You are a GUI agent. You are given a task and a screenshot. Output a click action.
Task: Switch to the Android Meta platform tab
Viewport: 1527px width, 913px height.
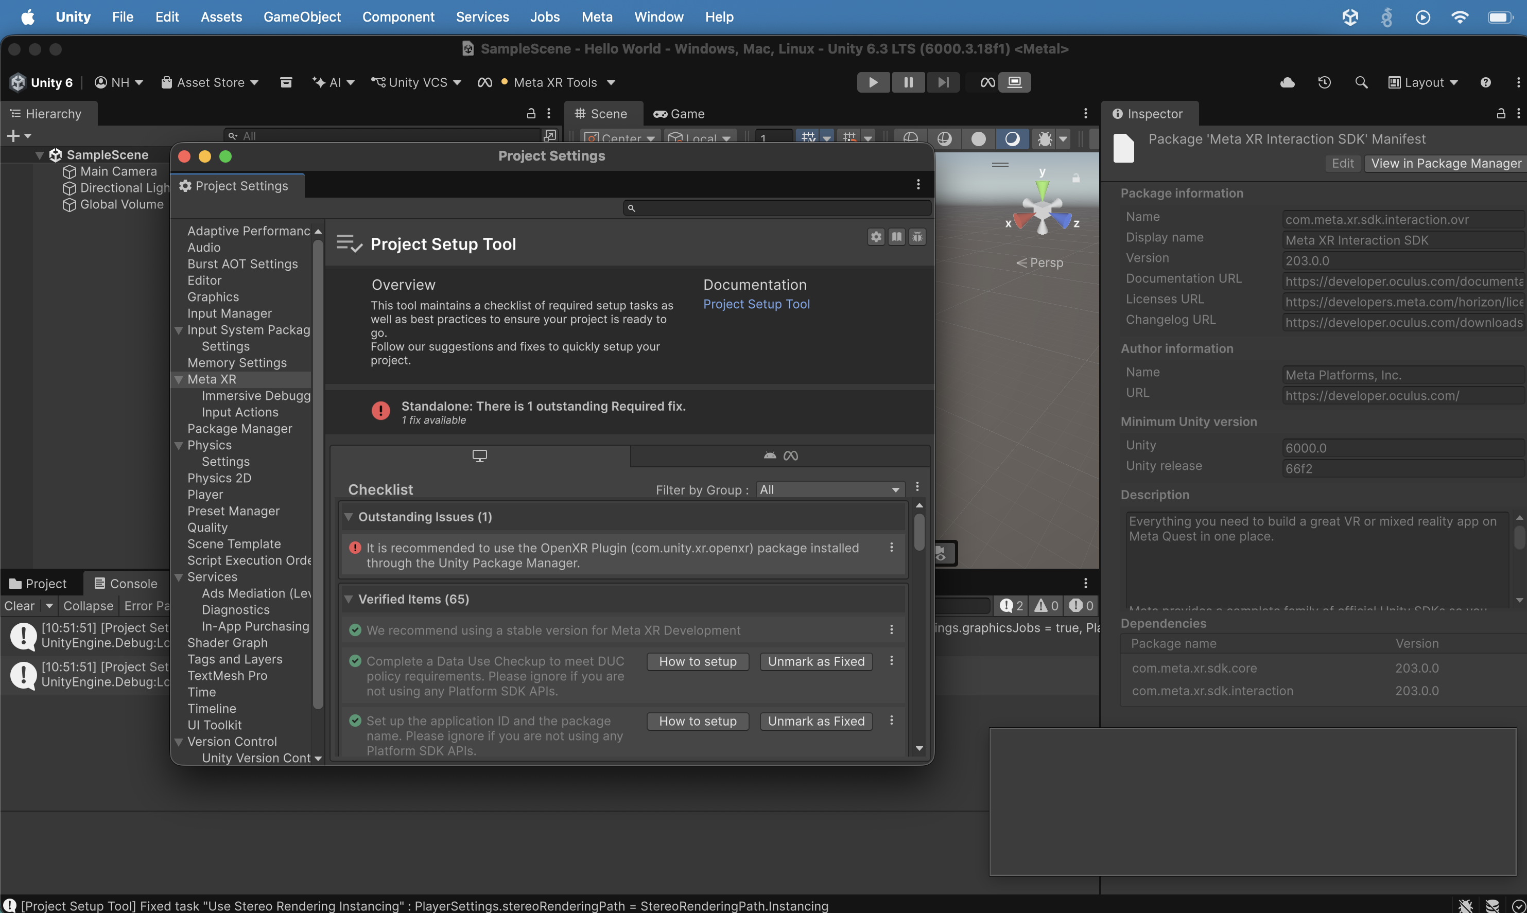click(780, 456)
